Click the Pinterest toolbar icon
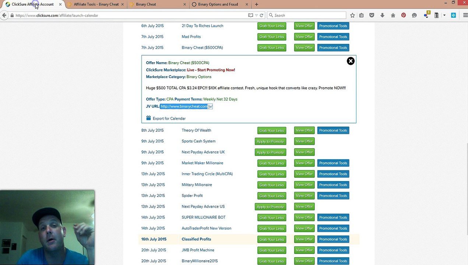This screenshot has width=468, height=265. (x=404, y=15)
